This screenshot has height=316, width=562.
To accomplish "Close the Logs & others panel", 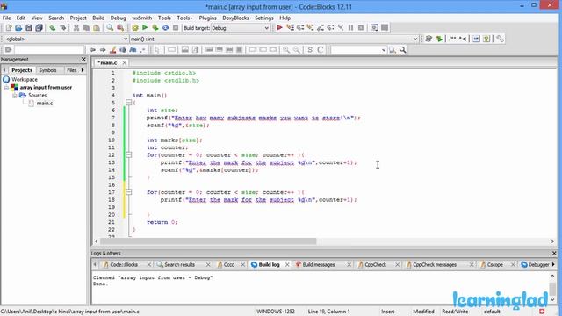I will pos(554,254).
